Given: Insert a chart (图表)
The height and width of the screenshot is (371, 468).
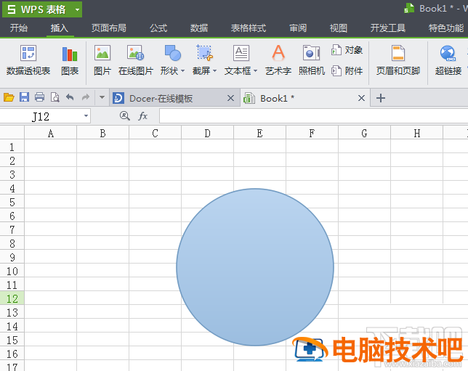Looking at the screenshot, I should coord(70,60).
